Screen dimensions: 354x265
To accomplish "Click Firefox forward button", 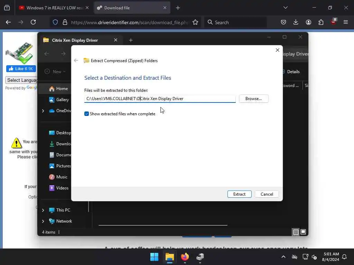I will (x=21, y=22).
